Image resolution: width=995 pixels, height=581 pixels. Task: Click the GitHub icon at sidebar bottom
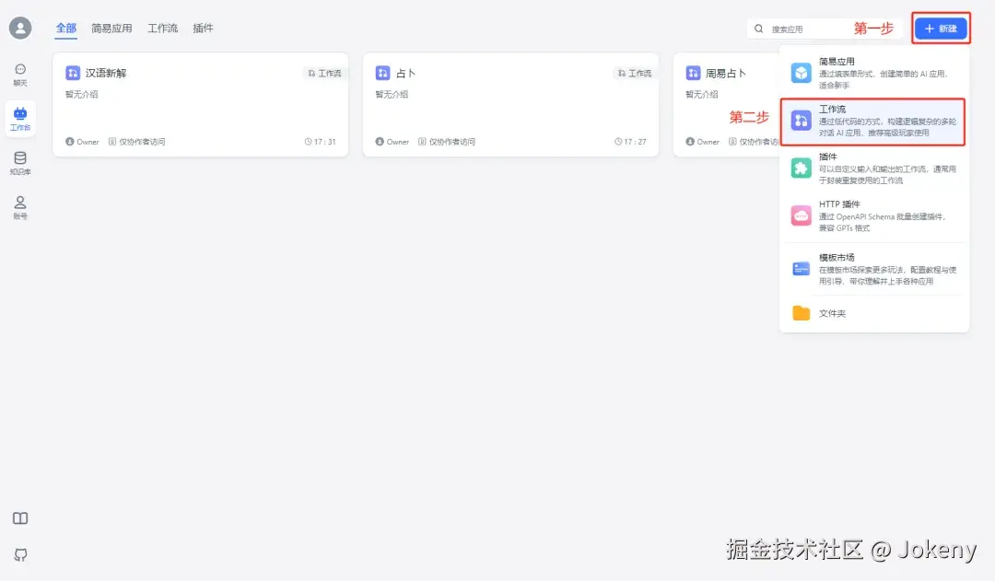click(x=20, y=554)
